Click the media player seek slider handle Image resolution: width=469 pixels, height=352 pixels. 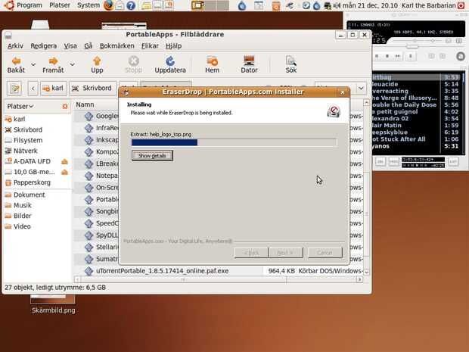coord(412,46)
